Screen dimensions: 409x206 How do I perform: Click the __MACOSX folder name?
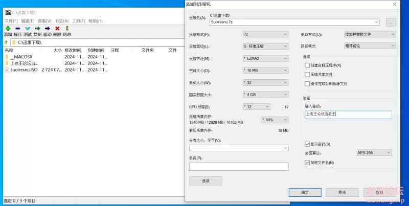[21, 57]
